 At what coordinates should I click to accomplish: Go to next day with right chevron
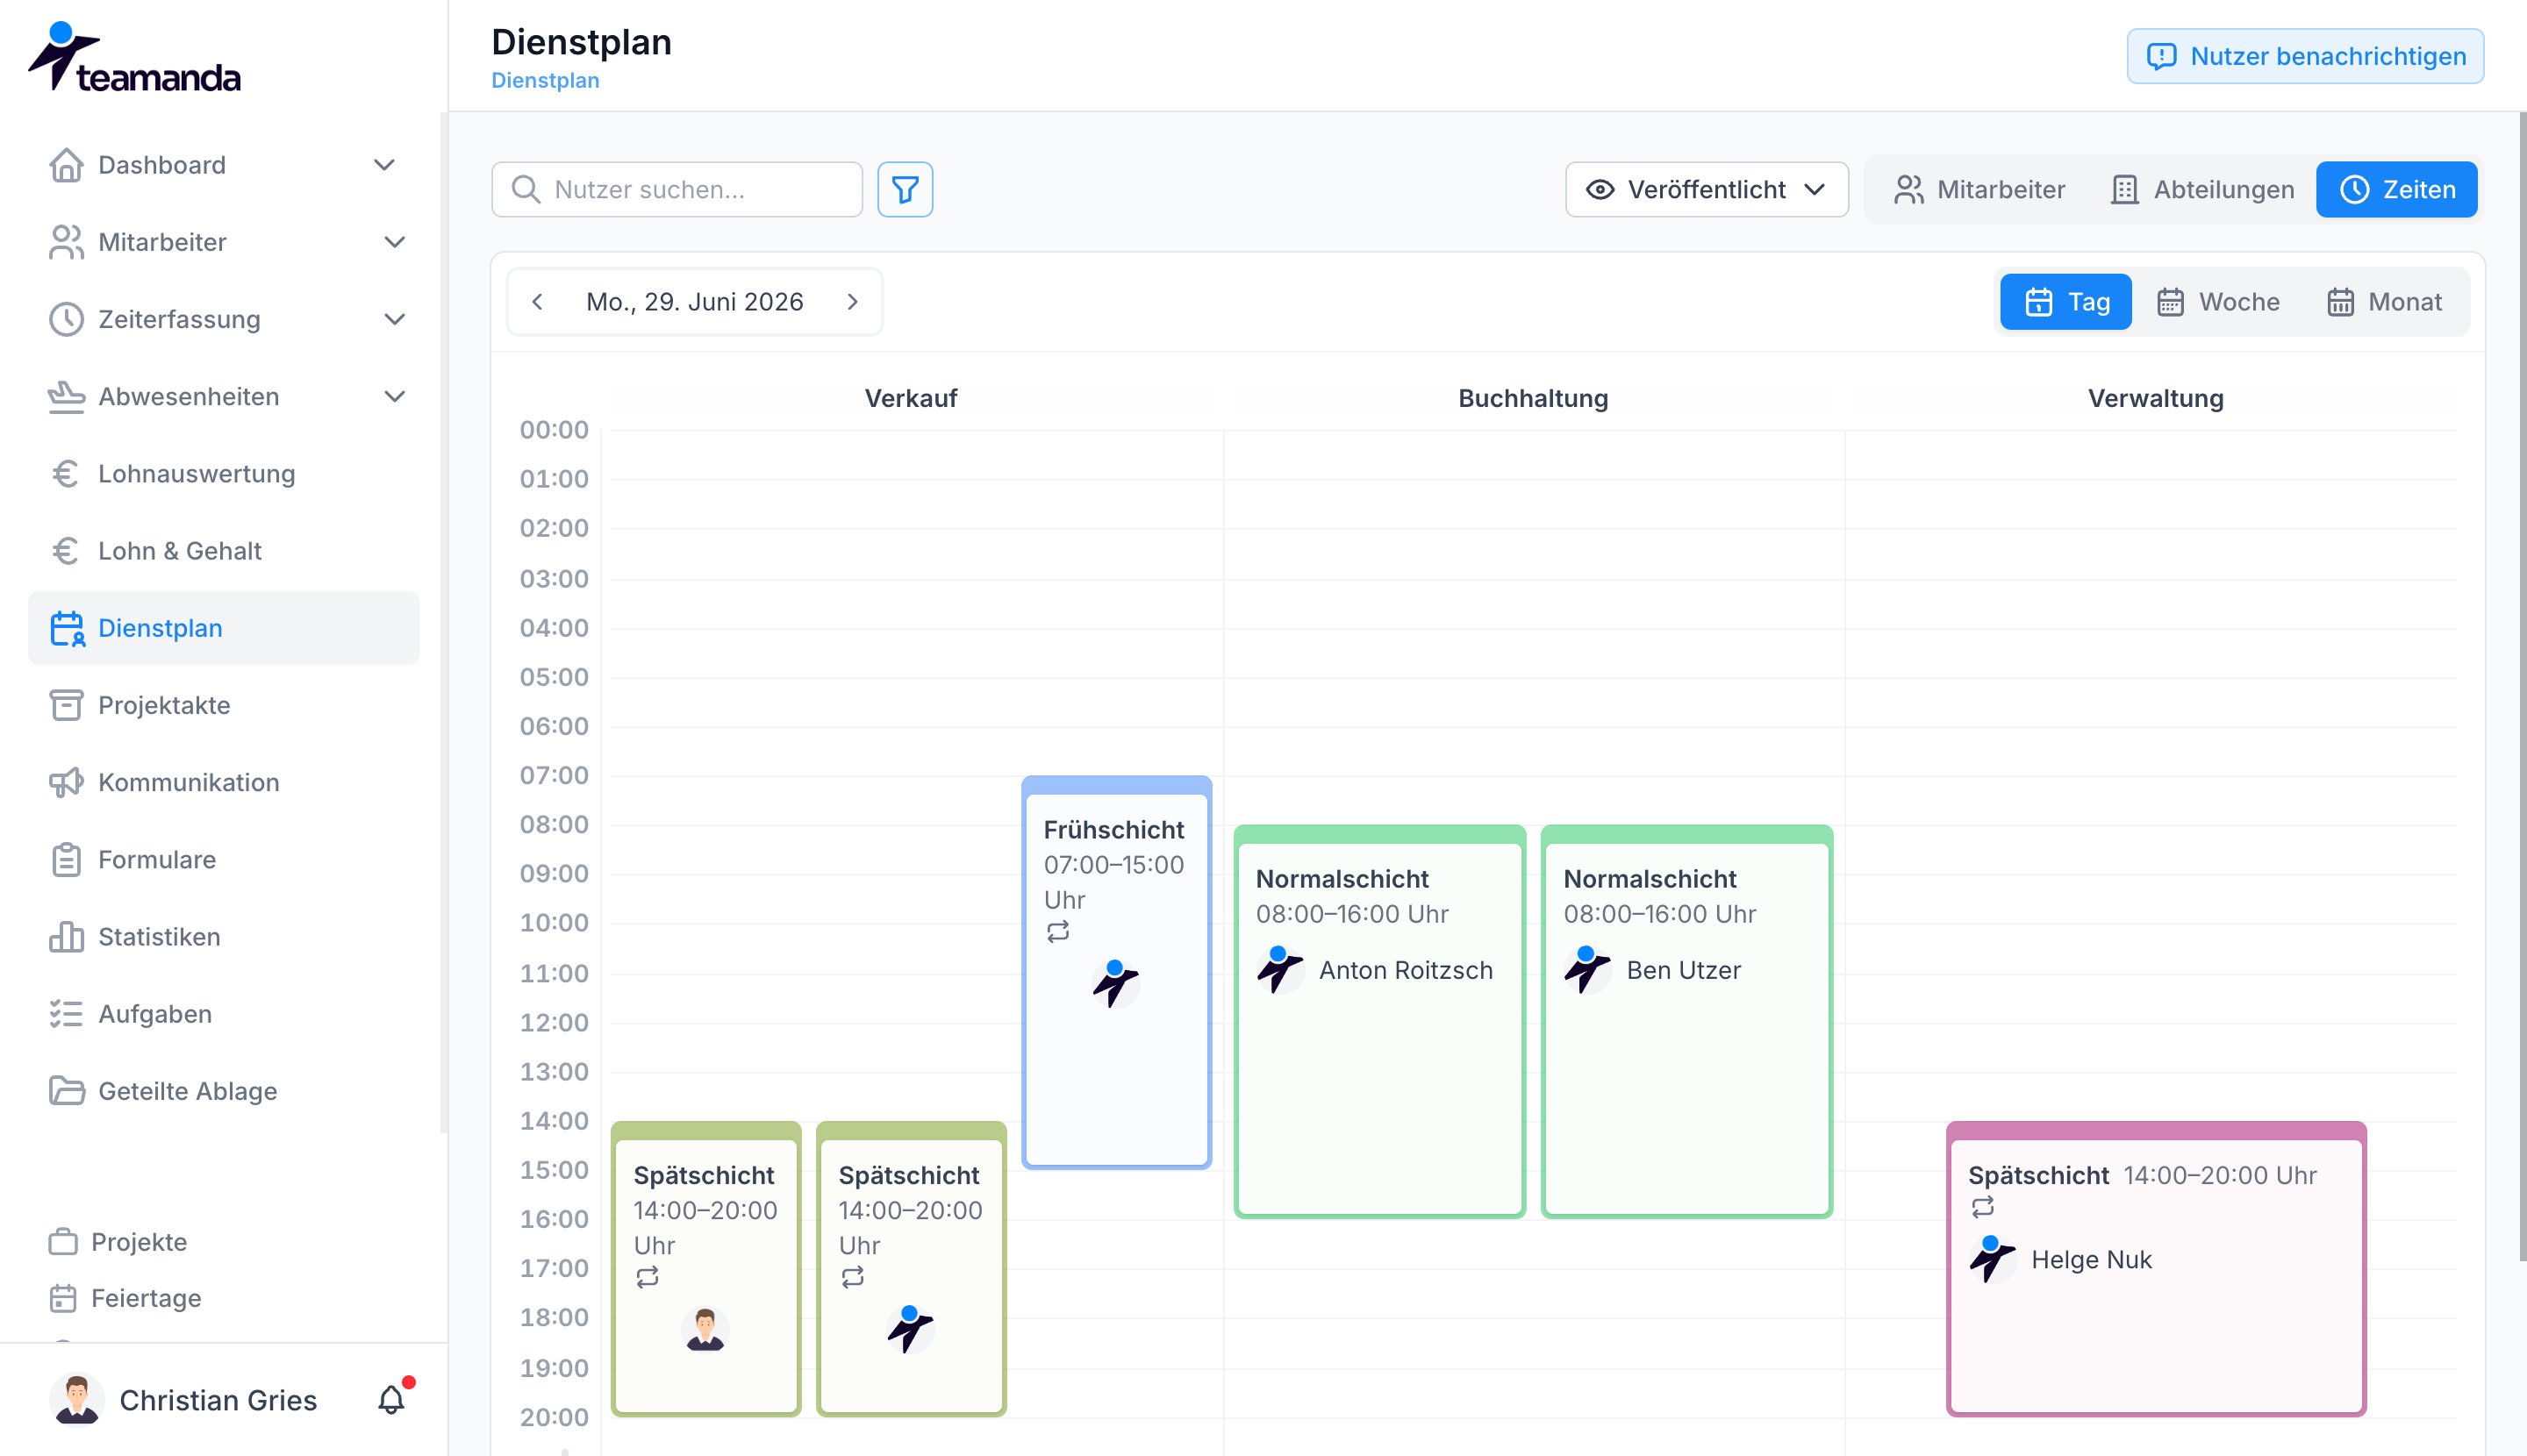click(852, 302)
